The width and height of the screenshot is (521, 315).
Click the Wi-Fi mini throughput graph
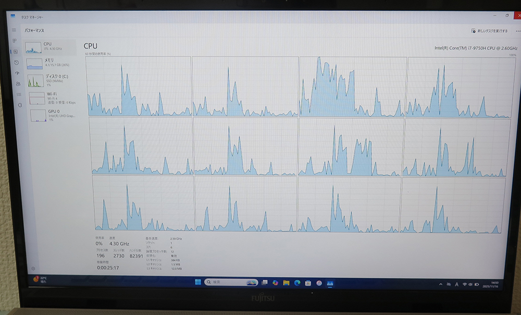click(37, 98)
